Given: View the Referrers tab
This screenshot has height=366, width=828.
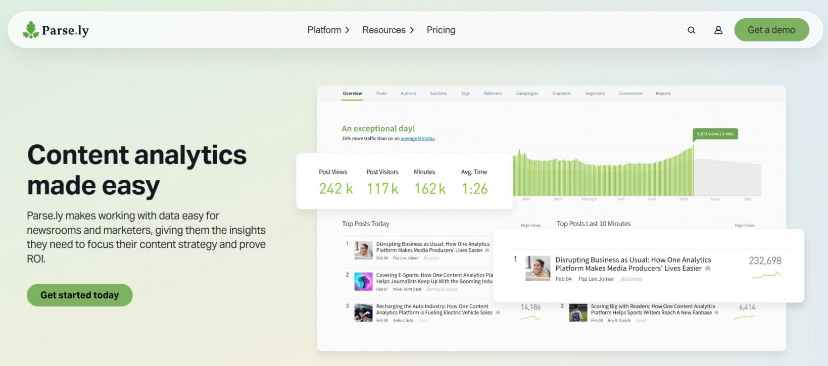Looking at the screenshot, I should (x=493, y=93).
